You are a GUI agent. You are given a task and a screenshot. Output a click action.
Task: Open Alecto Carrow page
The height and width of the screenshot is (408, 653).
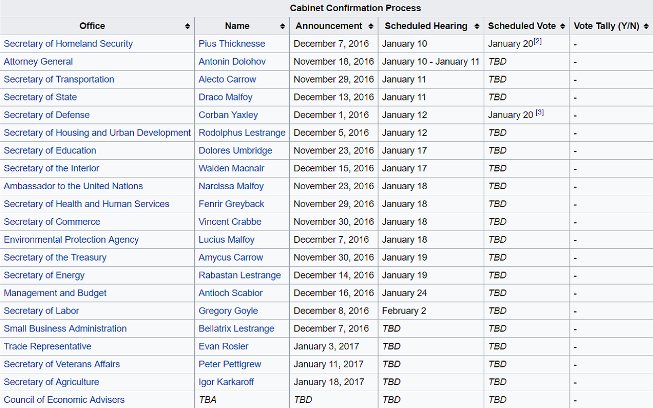click(x=228, y=80)
